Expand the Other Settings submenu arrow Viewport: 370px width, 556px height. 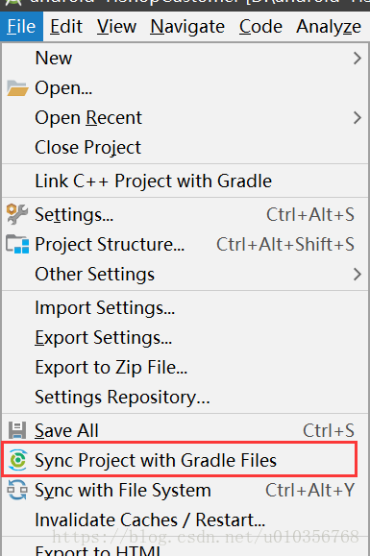pos(358,274)
